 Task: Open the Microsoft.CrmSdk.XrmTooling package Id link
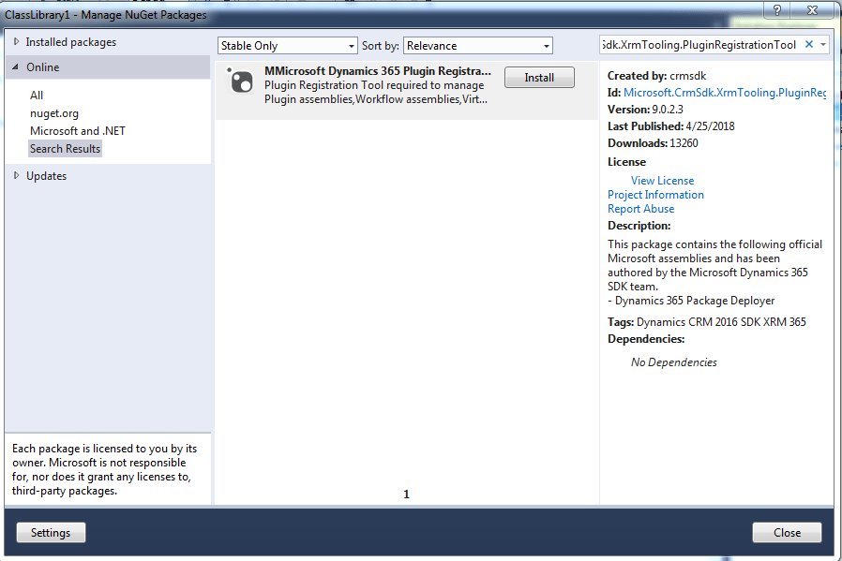[725, 92]
